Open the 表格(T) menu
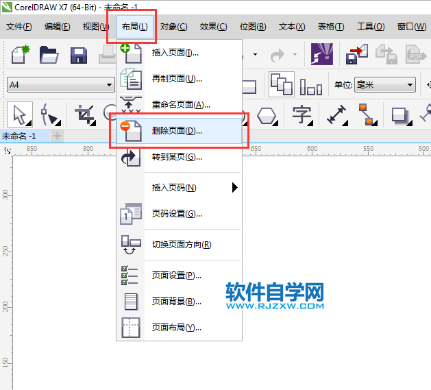The width and height of the screenshot is (431, 390). 331,27
